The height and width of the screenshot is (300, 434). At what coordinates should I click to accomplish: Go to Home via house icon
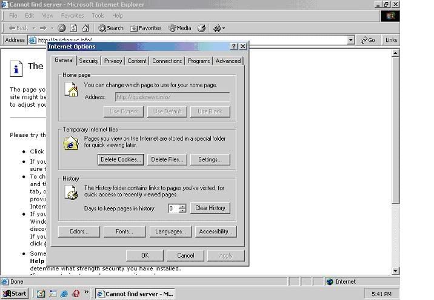tap(86, 28)
